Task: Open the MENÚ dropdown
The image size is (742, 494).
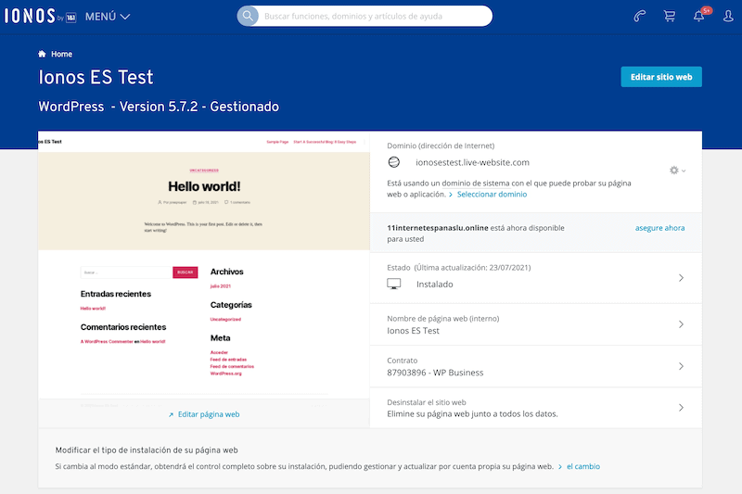Action: pos(108,17)
